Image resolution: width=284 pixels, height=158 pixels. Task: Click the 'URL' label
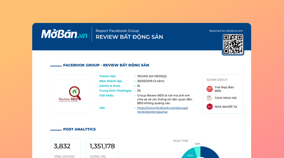(102, 108)
